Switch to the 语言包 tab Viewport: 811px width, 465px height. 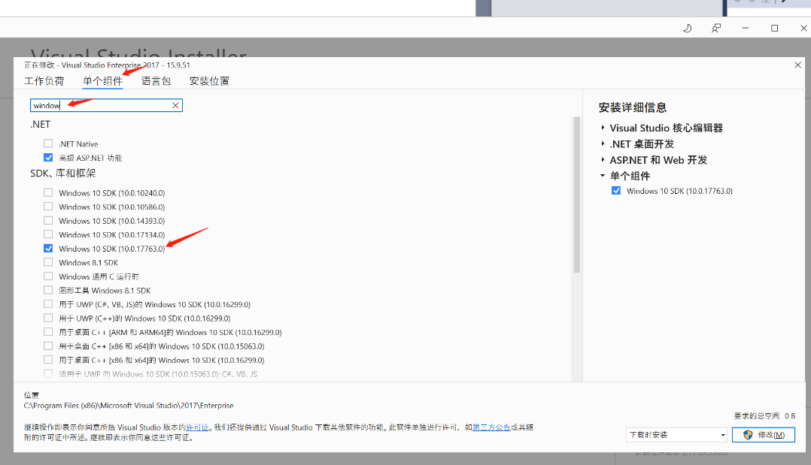pyautogui.click(x=156, y=81)
